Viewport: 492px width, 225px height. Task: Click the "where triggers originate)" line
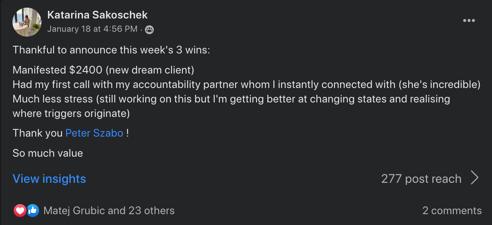tap(71, 113)
